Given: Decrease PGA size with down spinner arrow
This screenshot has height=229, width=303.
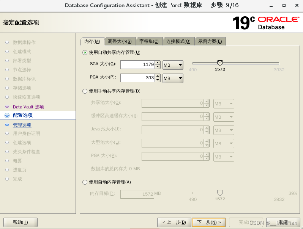Looking at the screenshot, I should pyautogui.click(x=158, y=80).
